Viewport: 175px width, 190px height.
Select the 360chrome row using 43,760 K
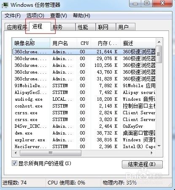pyautogui.click(x=84, y=72)
